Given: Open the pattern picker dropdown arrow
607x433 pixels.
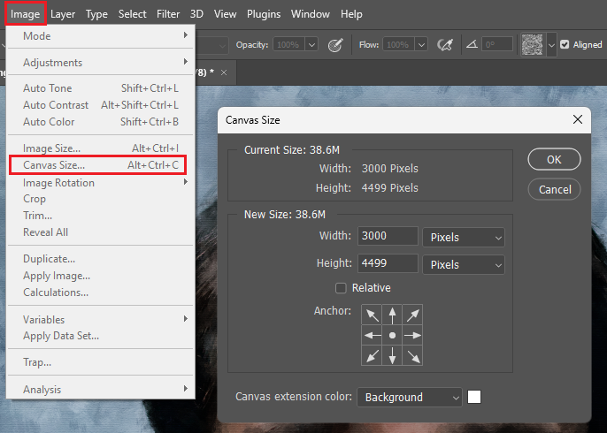Looking at the screenshot, I should tap(552, 44).
